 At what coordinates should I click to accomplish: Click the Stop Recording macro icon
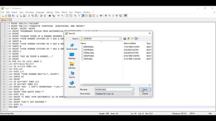click(109, 16)
